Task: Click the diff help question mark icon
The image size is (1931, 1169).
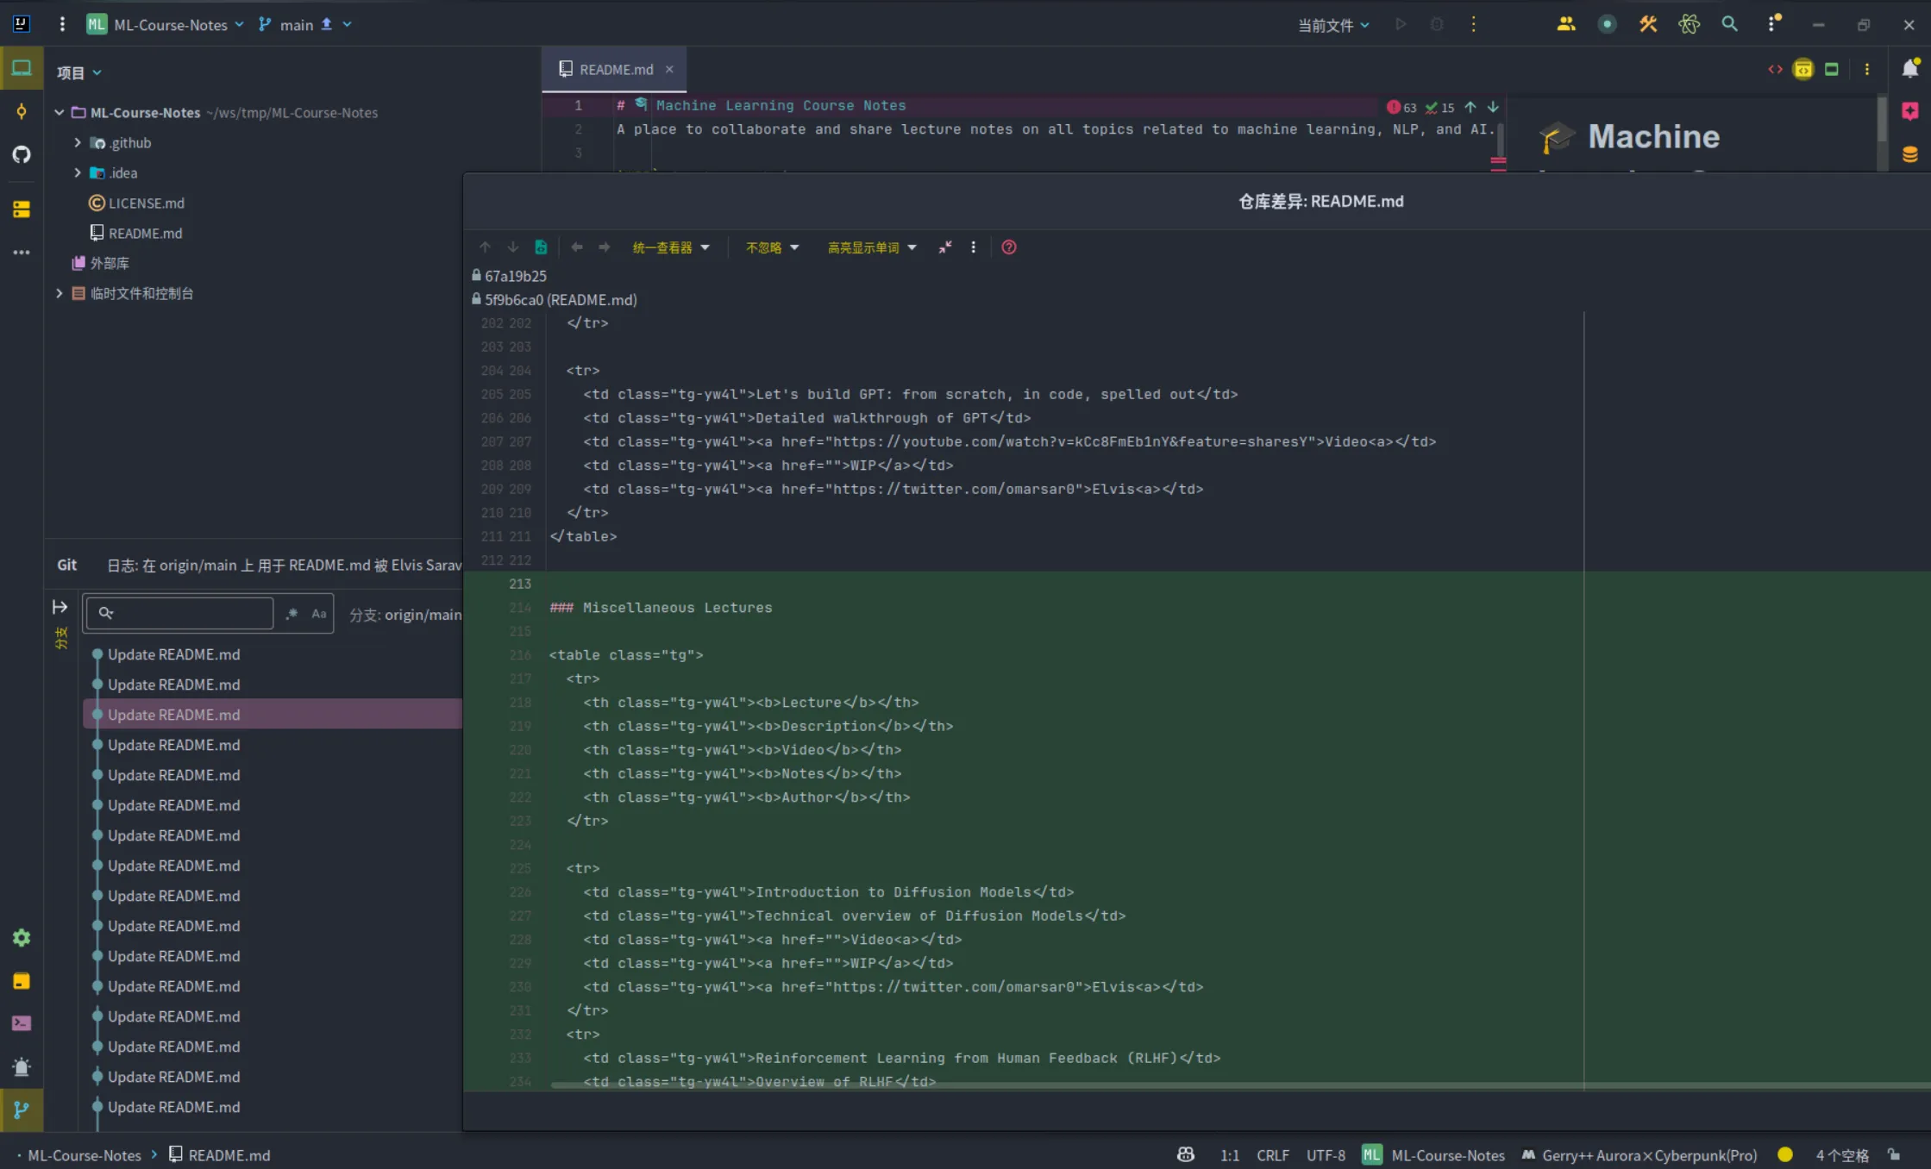Action: [1008, 247]
